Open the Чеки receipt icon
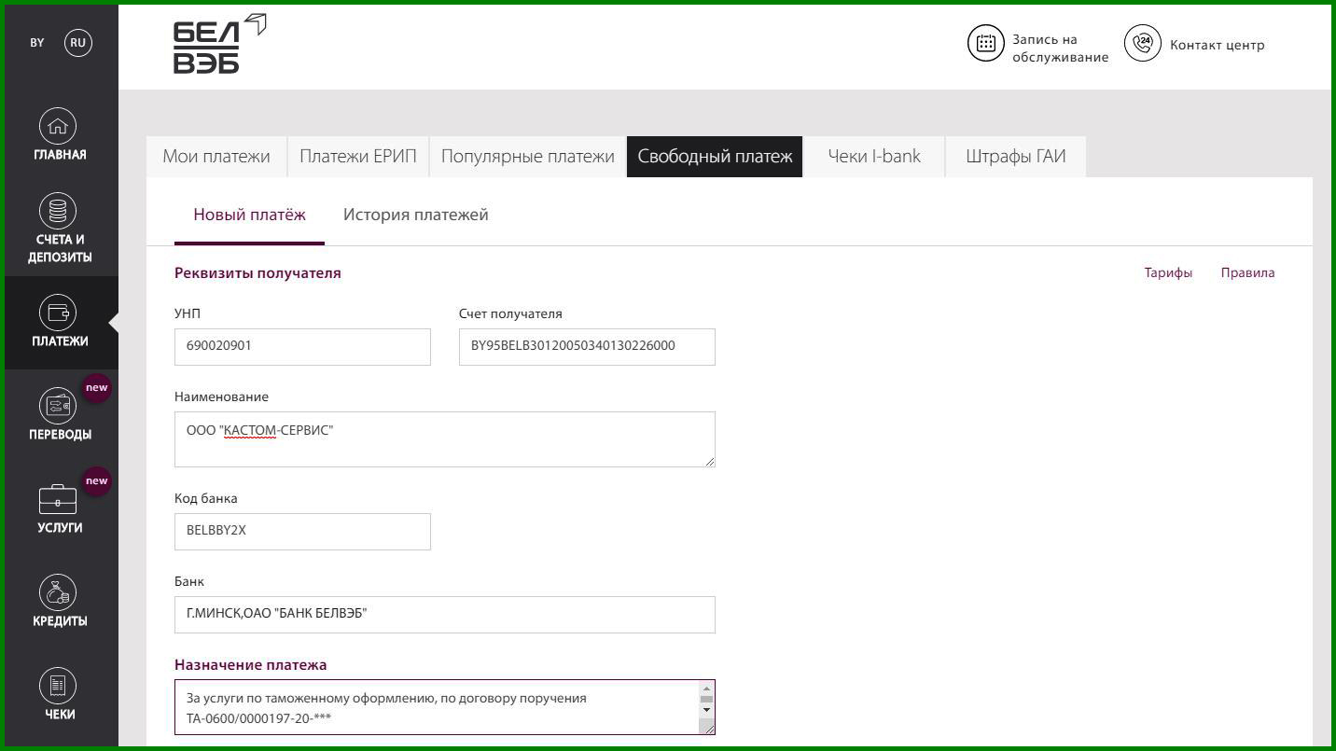The height and width of the screenshot is (751, 1336). click(58, 686)
